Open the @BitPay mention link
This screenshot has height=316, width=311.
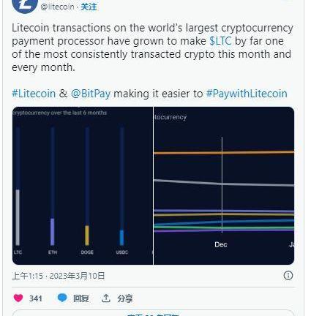(x=91, y=94)
